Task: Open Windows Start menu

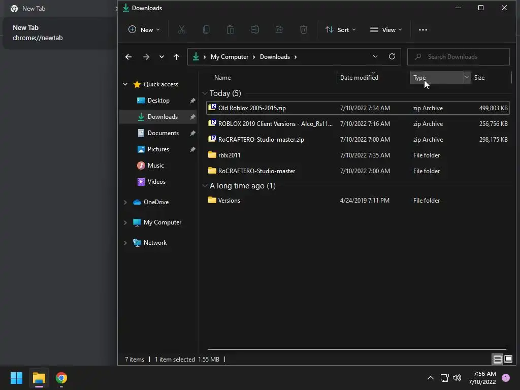Action: click(16, 378)
